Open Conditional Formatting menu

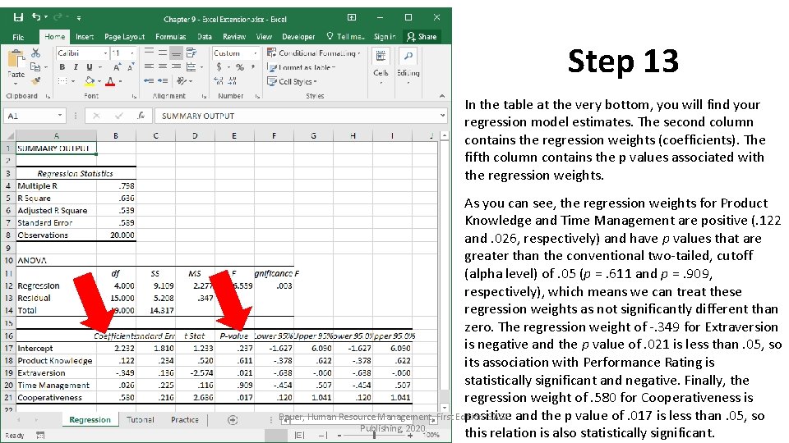tap(313, 53)
